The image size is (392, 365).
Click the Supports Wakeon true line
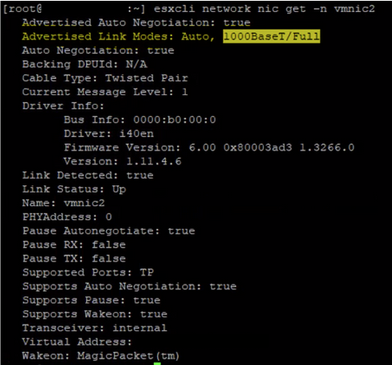(95, 314)
